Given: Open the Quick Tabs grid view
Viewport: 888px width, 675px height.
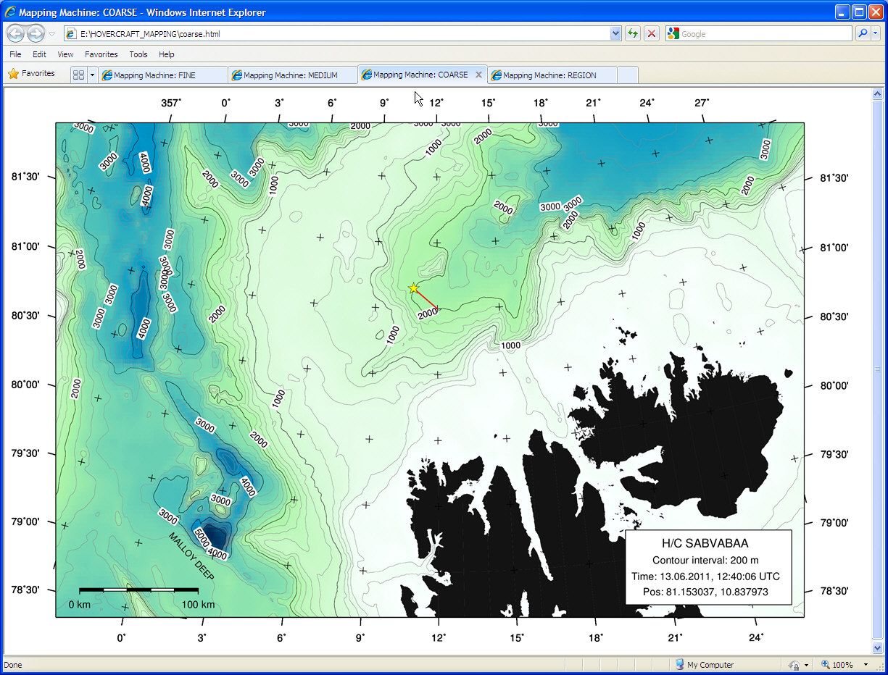Looking at the screenshot, I should [79, 75].
